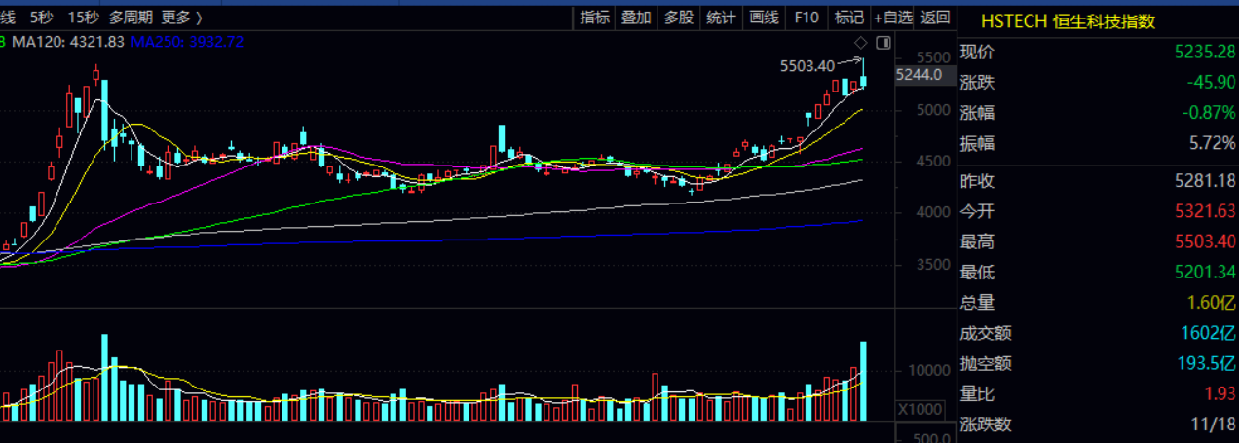Activate the 画线 drawing tool
Image resolution: width=1239 pixels, height=443 pixels.
(x=764, y=17)
